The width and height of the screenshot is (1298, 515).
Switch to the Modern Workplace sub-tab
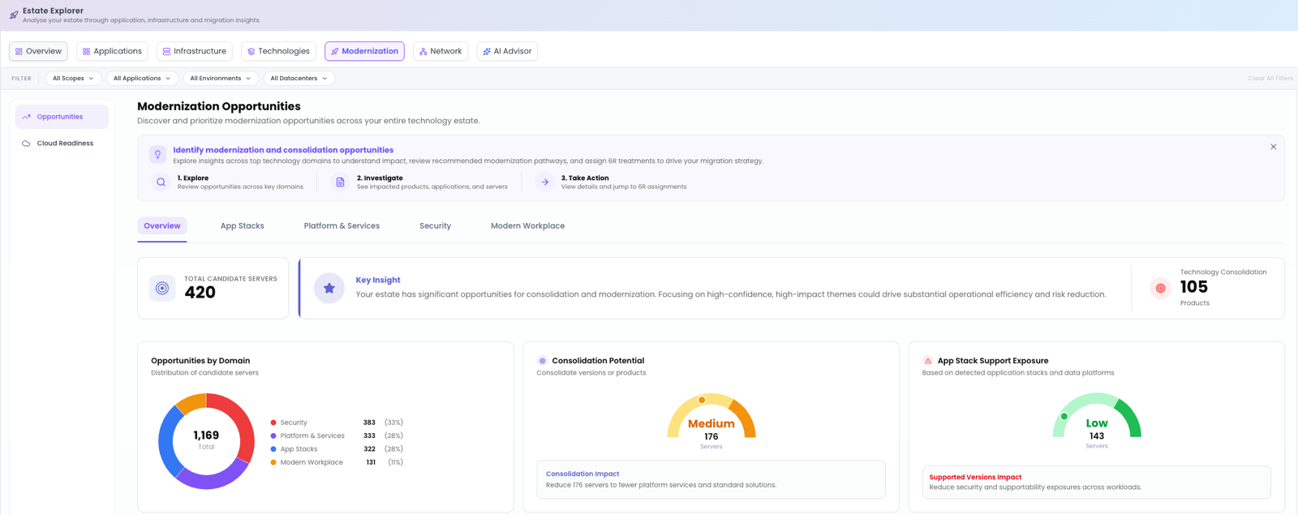coord(527,226)
